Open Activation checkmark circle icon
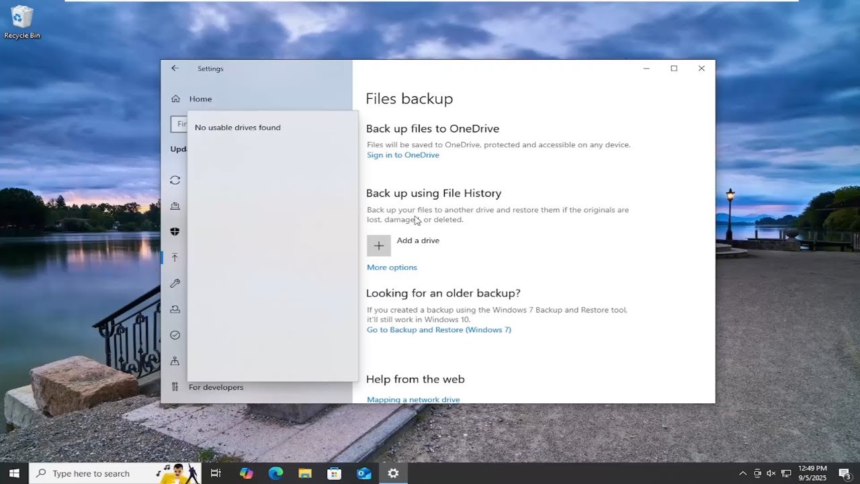The height and width of the screenshot is (484, 860). pyautogui.click(x=175, y=335)
